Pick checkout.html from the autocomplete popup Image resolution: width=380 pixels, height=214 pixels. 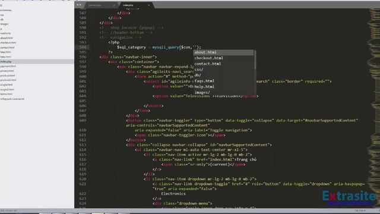[x=224, y=58]
